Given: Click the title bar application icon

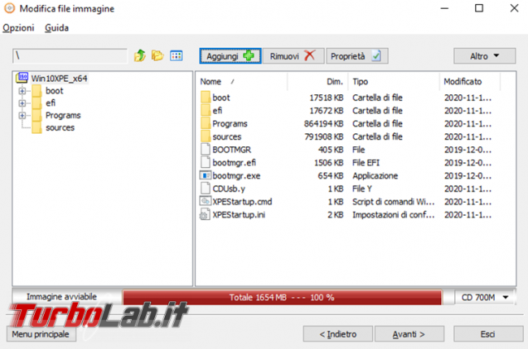Looking at the screenshot, I should point(10,8).
